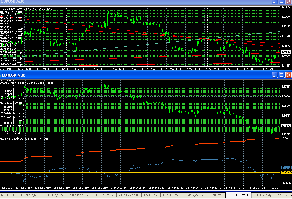Open the EURJPY,M15 chart tab
The width and height of the screenshot is (292, 199).
[x=54, y=195]
